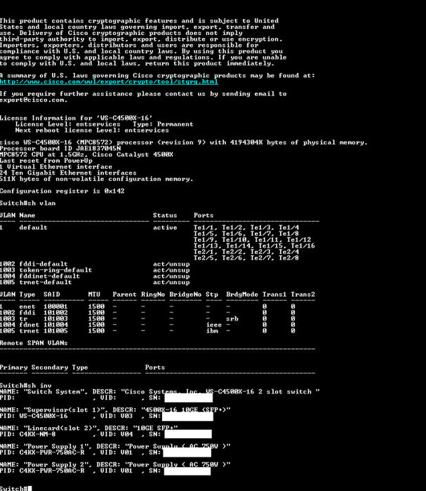Click the 'Primary Secondary Type' header
Viewport: 426px width, 491px height.
point(44,368)
